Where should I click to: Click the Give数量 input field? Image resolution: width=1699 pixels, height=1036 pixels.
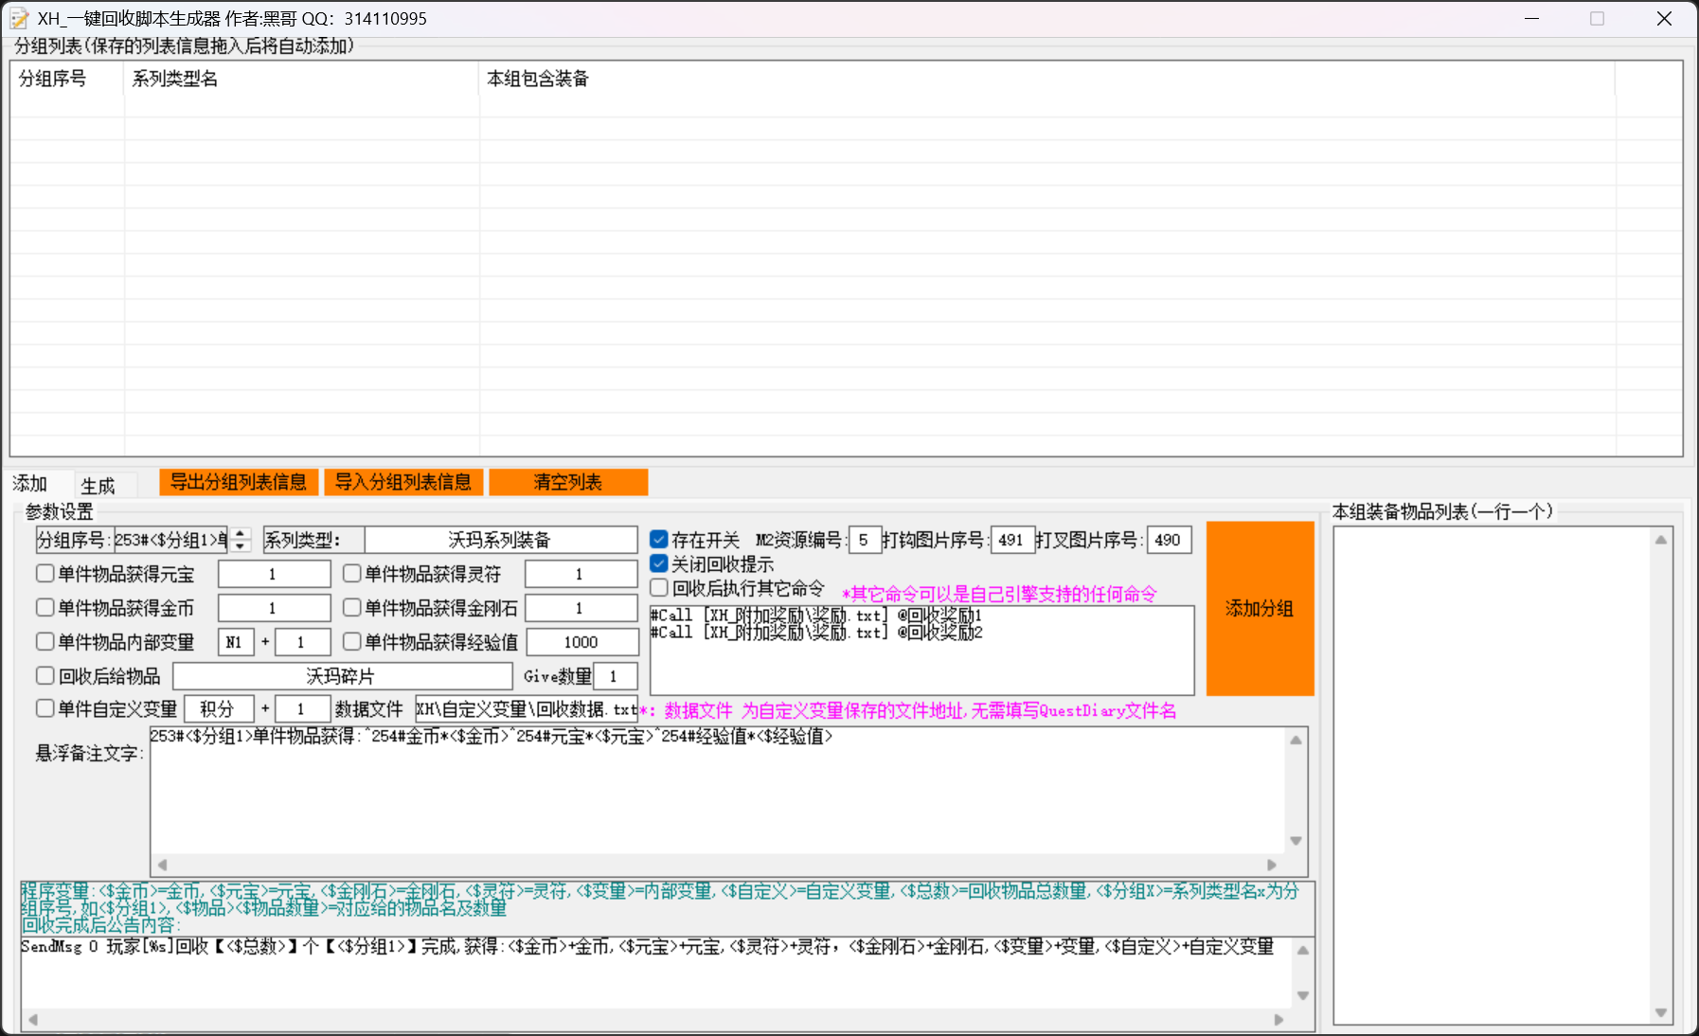point(615,676)
